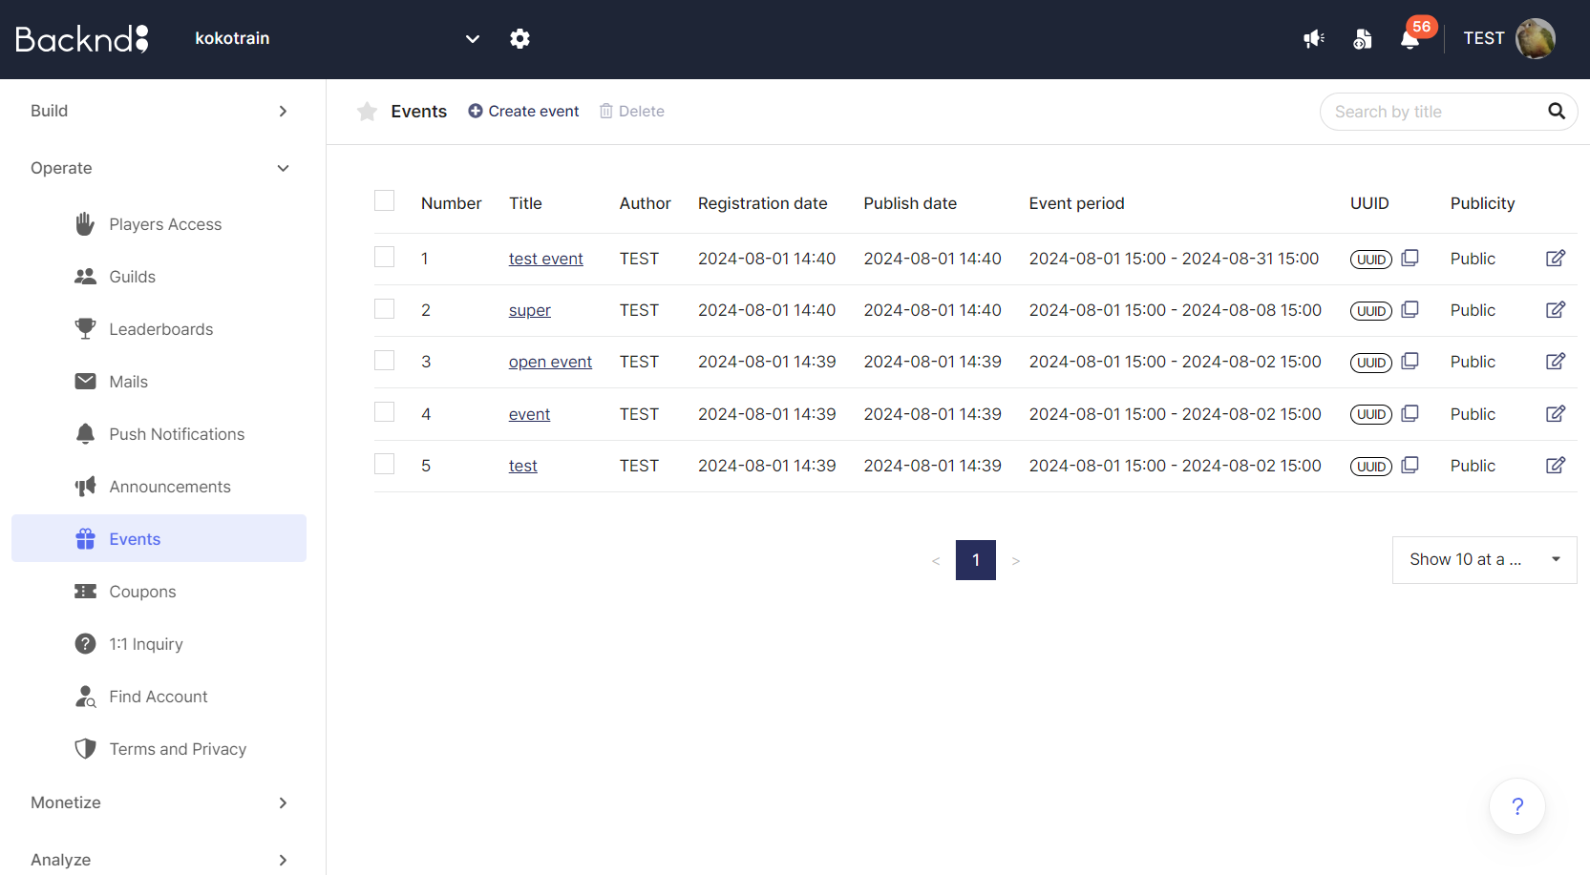Image resolution: width=1590 pixels, height=875 pixels.
Task: Edit the 'super' event with pencil icon
Action: tap(1555, 310)
